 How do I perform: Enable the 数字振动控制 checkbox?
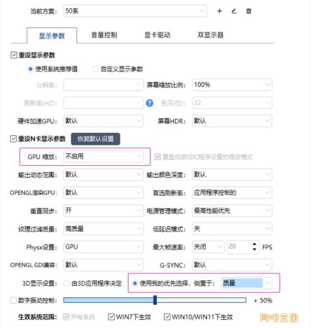[13, 300]
